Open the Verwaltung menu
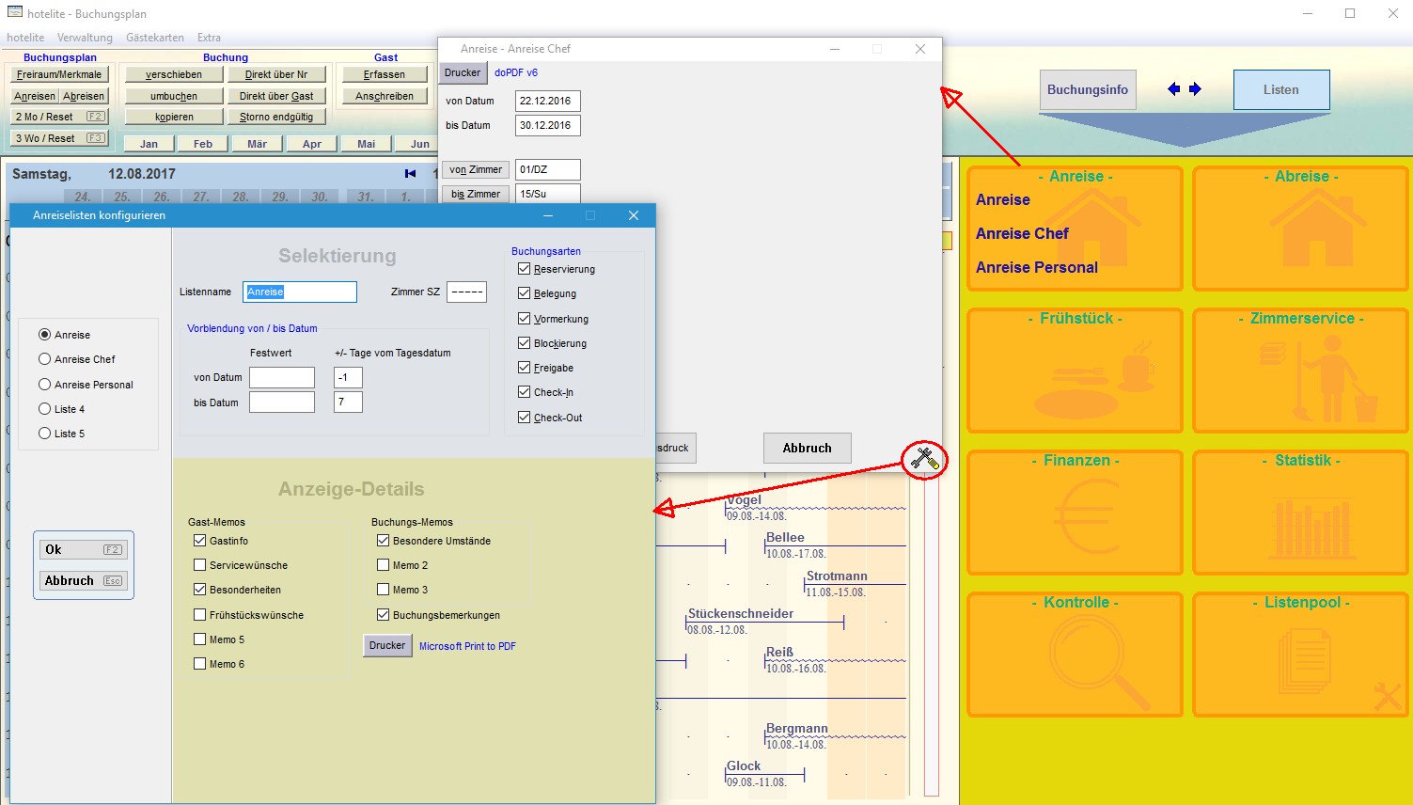1413x805 pixels. coord(85,38)
